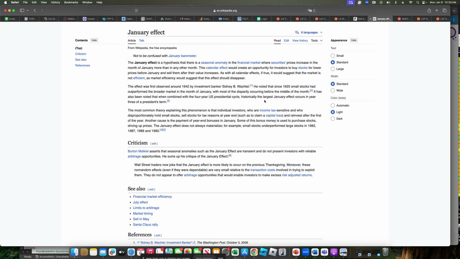Open Microsoft Teams in the Dock
This screenshot has width=460, height=259.
[x=324, y=252]
